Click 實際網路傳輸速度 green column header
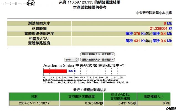 coord(81,96)
